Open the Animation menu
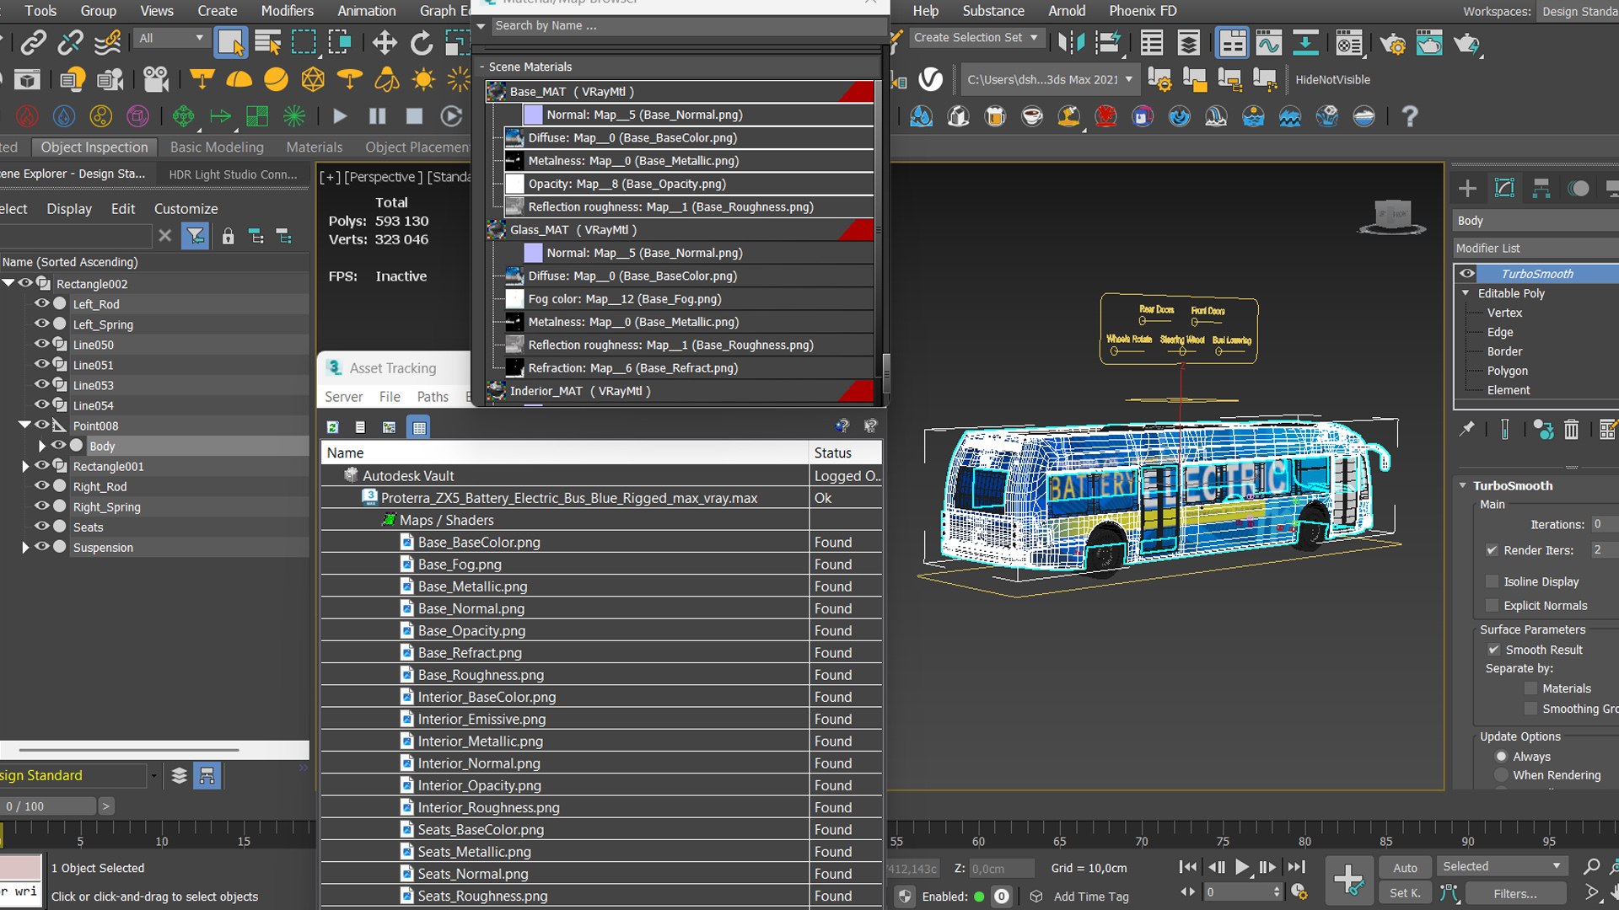The width and height of the screenshot is (1619, 910). pyautogui.click(x=366, y=11)
